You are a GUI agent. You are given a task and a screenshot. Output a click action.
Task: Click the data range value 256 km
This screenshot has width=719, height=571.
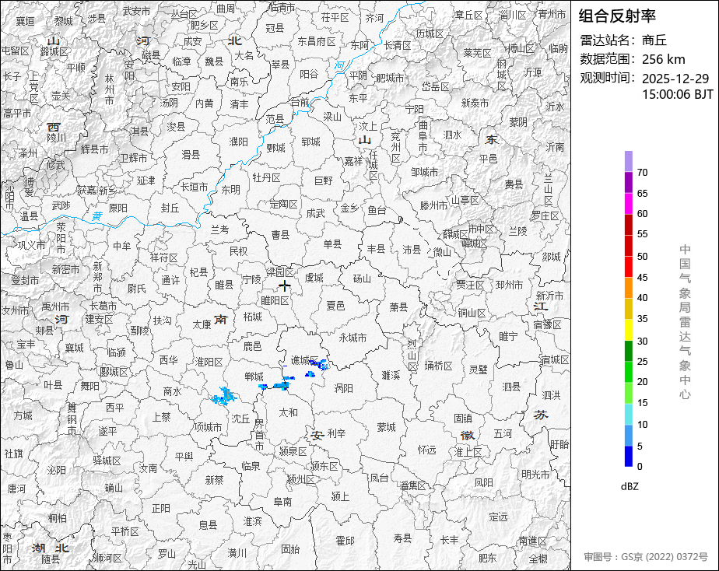point(664,59)
